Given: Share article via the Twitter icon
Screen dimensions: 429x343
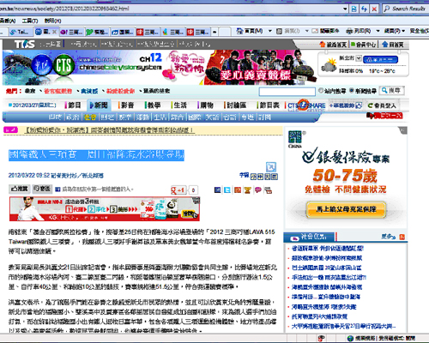Looking at the screenshot, I should pos(227,190).
